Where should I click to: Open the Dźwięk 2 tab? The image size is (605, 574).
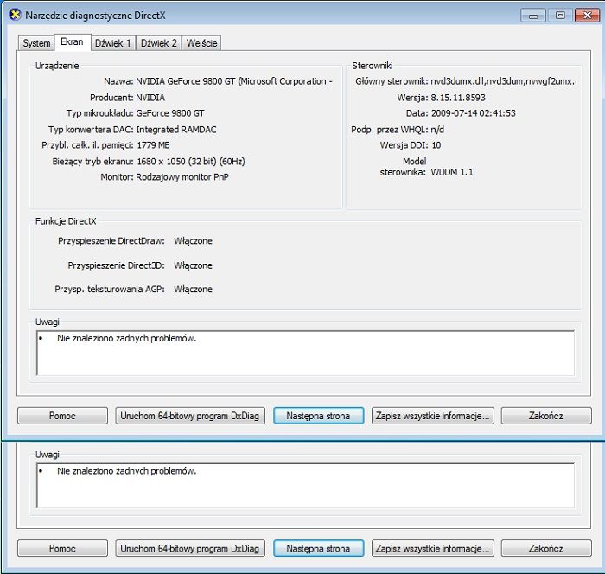click(158, 43)
